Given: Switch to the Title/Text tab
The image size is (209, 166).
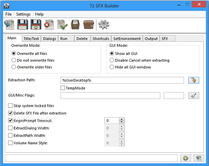Looking at the screenshot, I should tap(31, 39).
